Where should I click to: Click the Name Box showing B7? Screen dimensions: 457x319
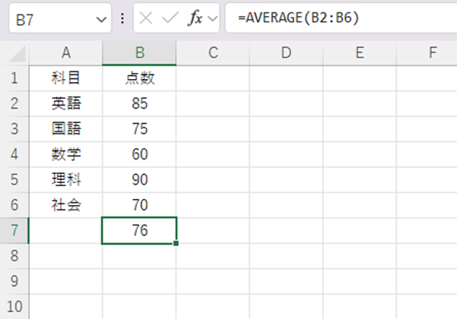(50, 19)
